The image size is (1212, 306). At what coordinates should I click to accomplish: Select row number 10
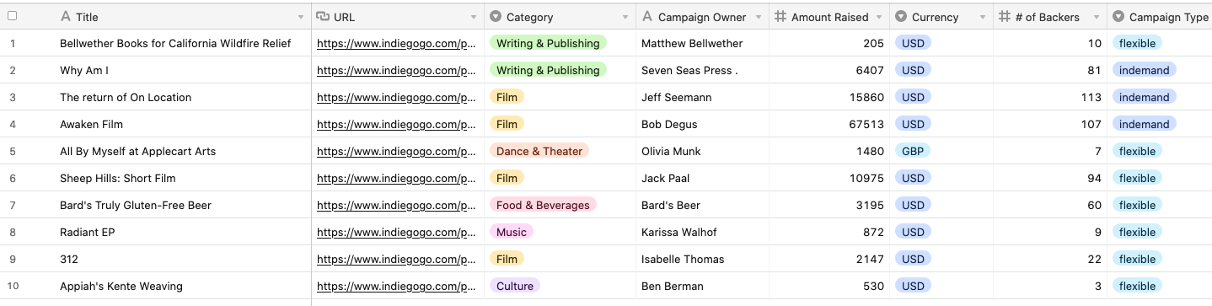click(x=12, y=286)
